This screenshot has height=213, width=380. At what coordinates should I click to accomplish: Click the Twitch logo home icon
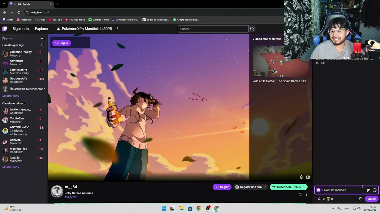[x=5, y=29]
